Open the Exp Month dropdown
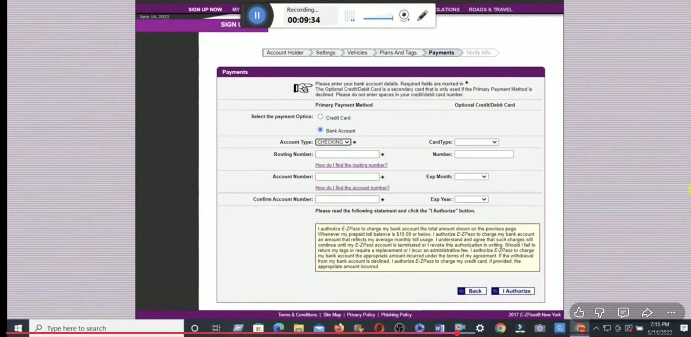Screen dimensions: 691x337 [471, 176]
